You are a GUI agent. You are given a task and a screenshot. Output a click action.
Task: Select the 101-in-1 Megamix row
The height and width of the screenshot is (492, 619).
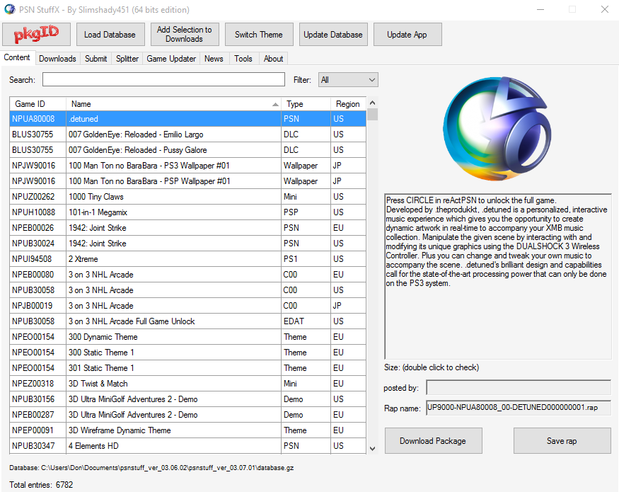[188, 212]
